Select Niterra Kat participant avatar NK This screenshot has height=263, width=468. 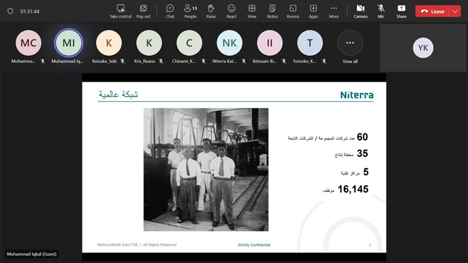tap(230, 43)
